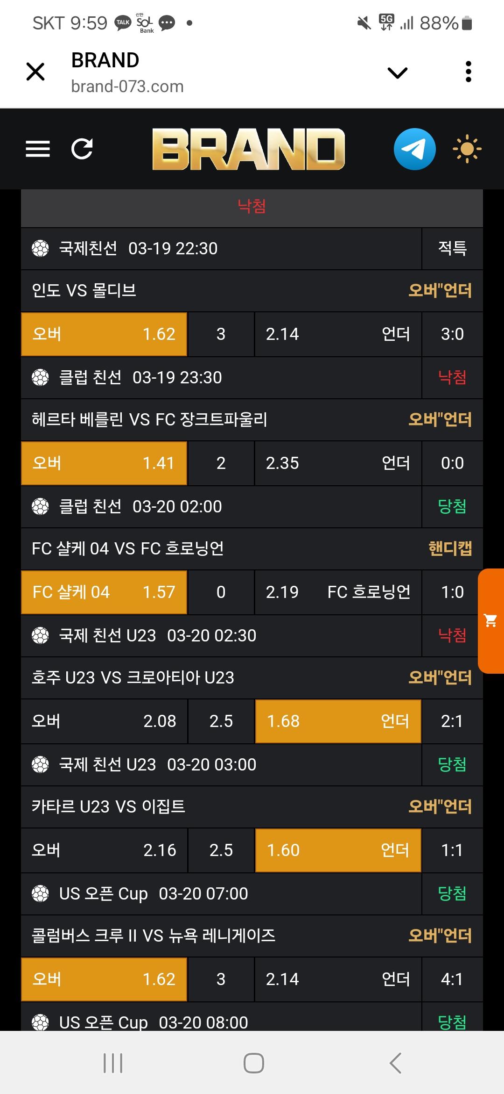Open Android recent apps button
The height and width of the screenshot is (1094, 504).
(x=113, y=1063)
